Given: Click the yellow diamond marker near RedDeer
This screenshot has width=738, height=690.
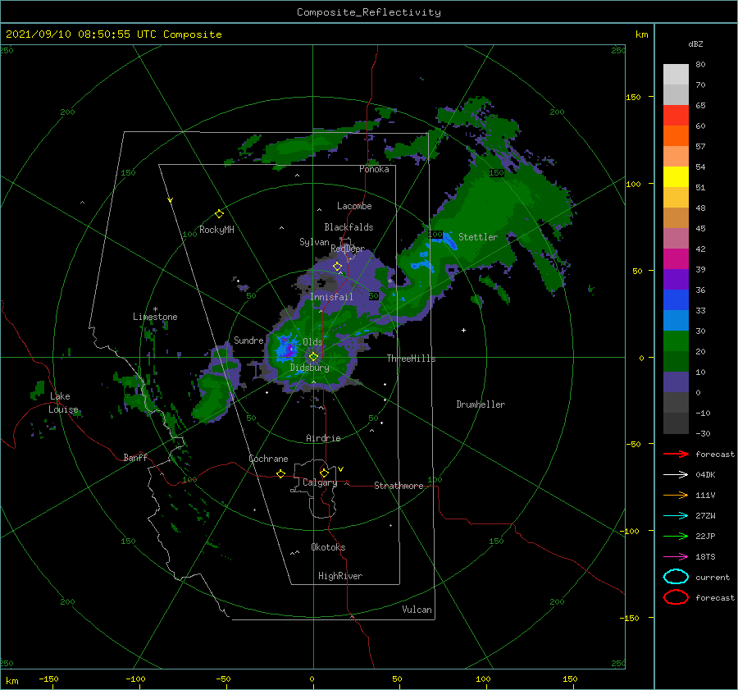Looking at the screenshot, I should click(x=337, y=267).
